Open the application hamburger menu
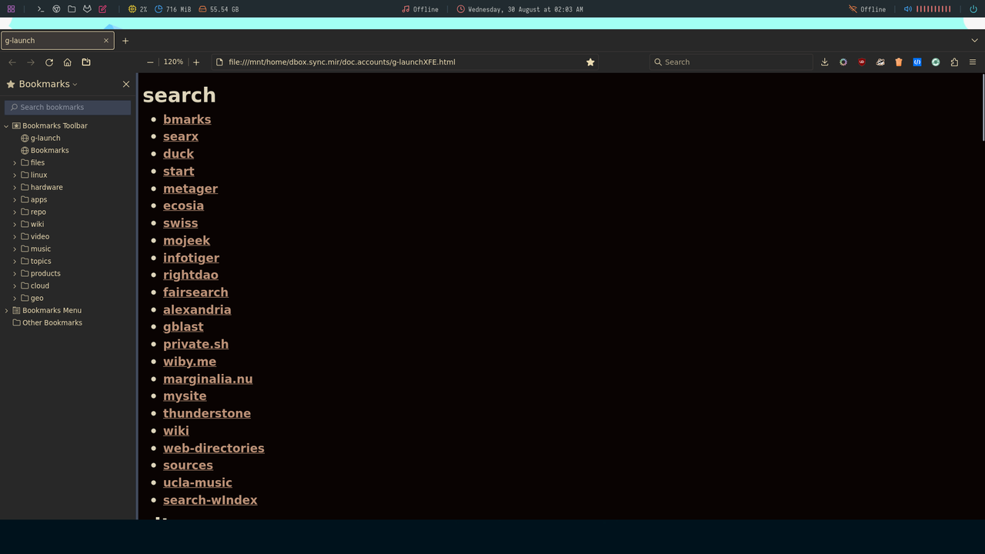 click(x=973, y=62)
